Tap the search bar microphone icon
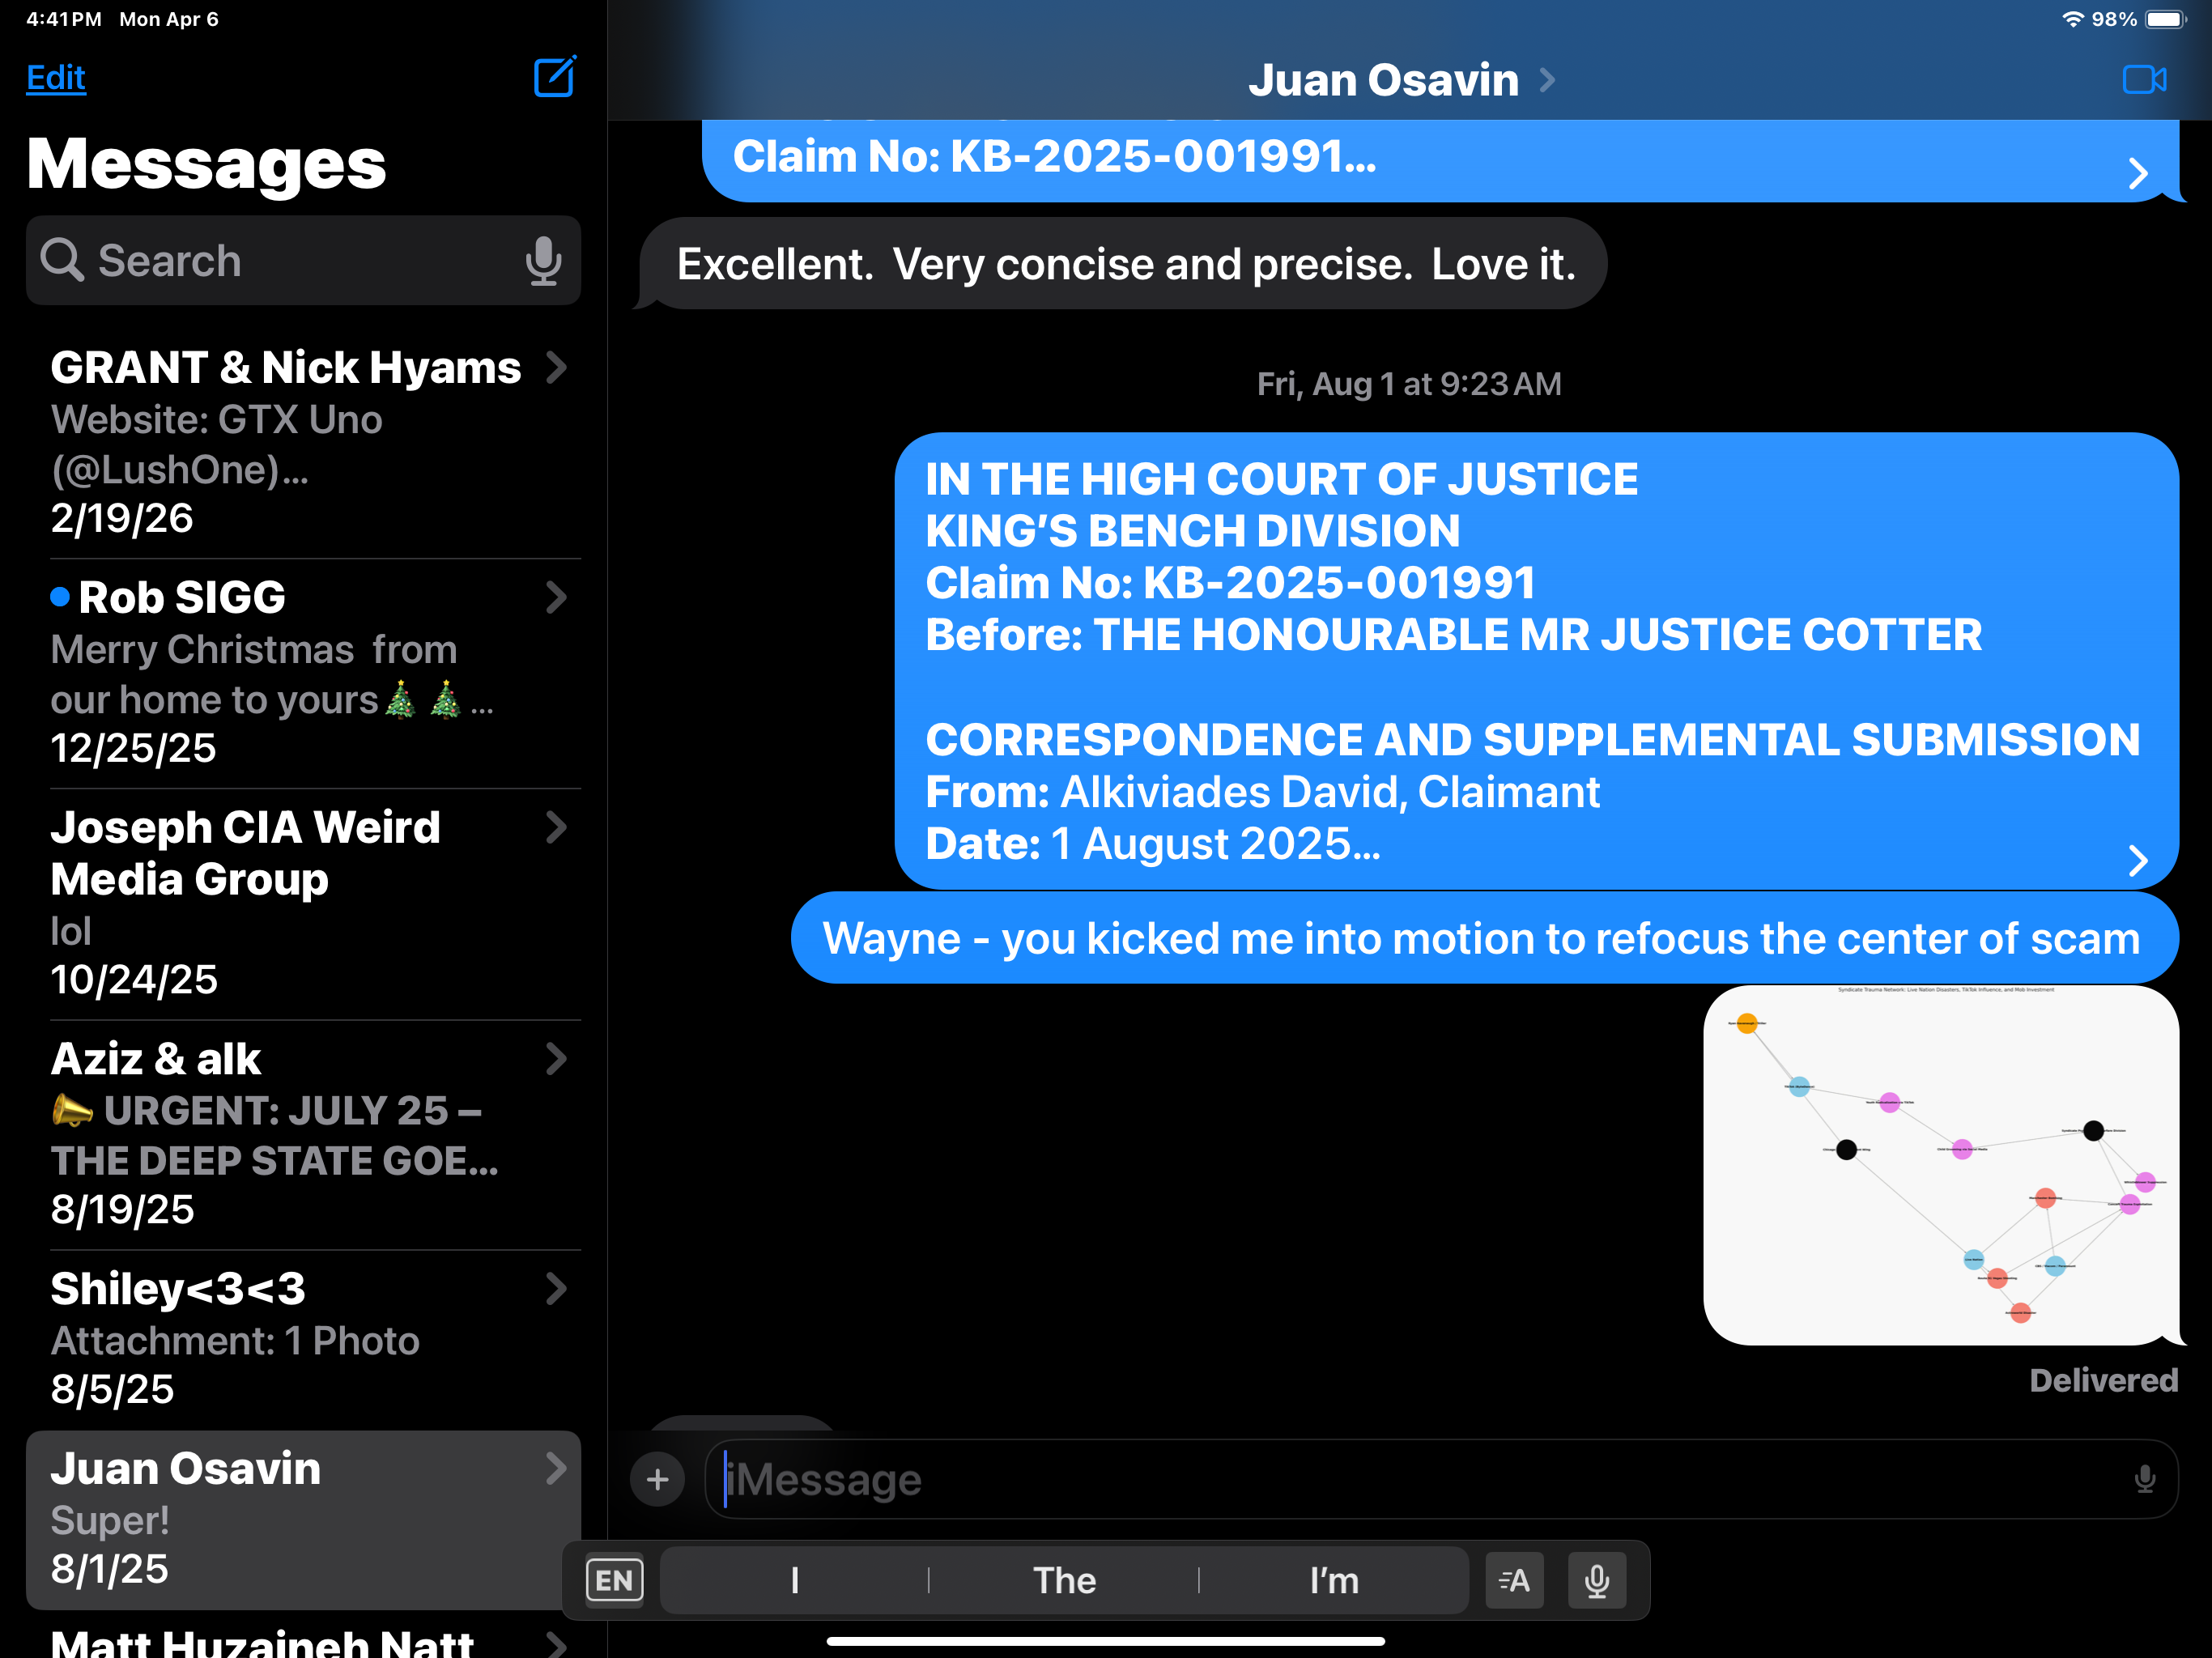 click(543, 261)
